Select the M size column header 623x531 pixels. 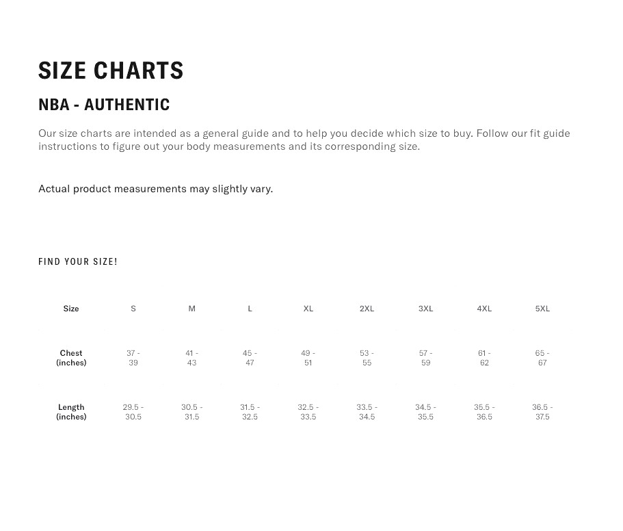(x=192, y=309)
